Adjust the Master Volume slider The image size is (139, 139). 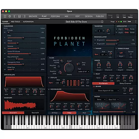[115, 112]
